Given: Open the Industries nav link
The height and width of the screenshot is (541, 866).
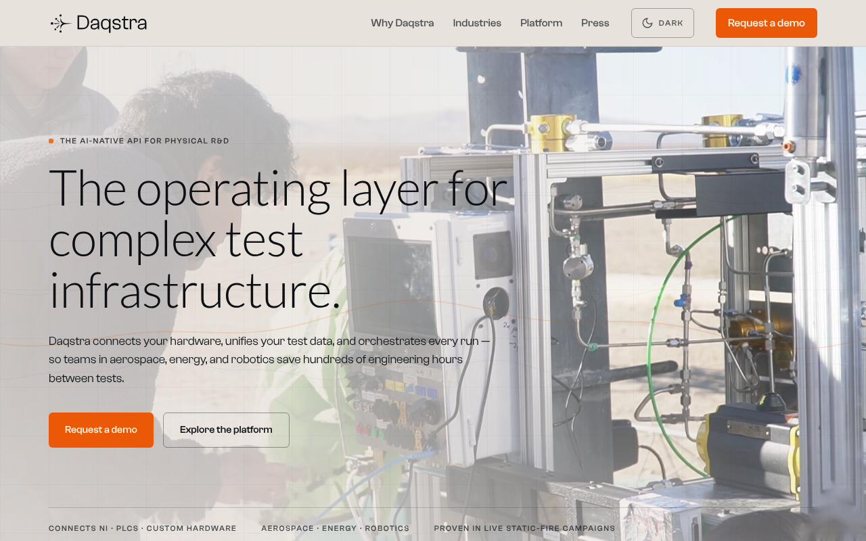Looking at the screenshot, I should click(477, 23).
